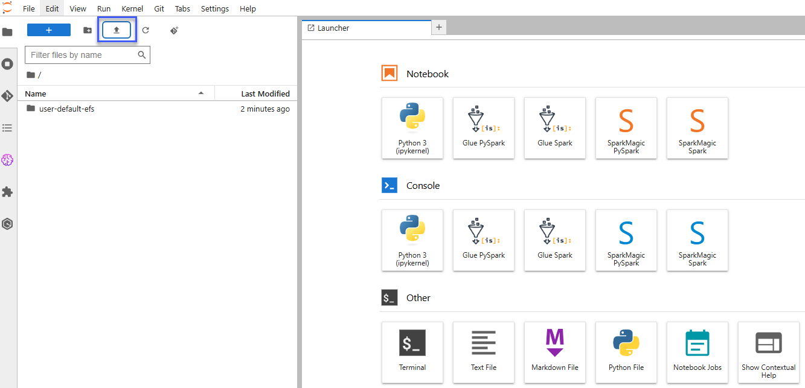Focus the Filter files by name field

pyautogui.click(x=88, y=55)
